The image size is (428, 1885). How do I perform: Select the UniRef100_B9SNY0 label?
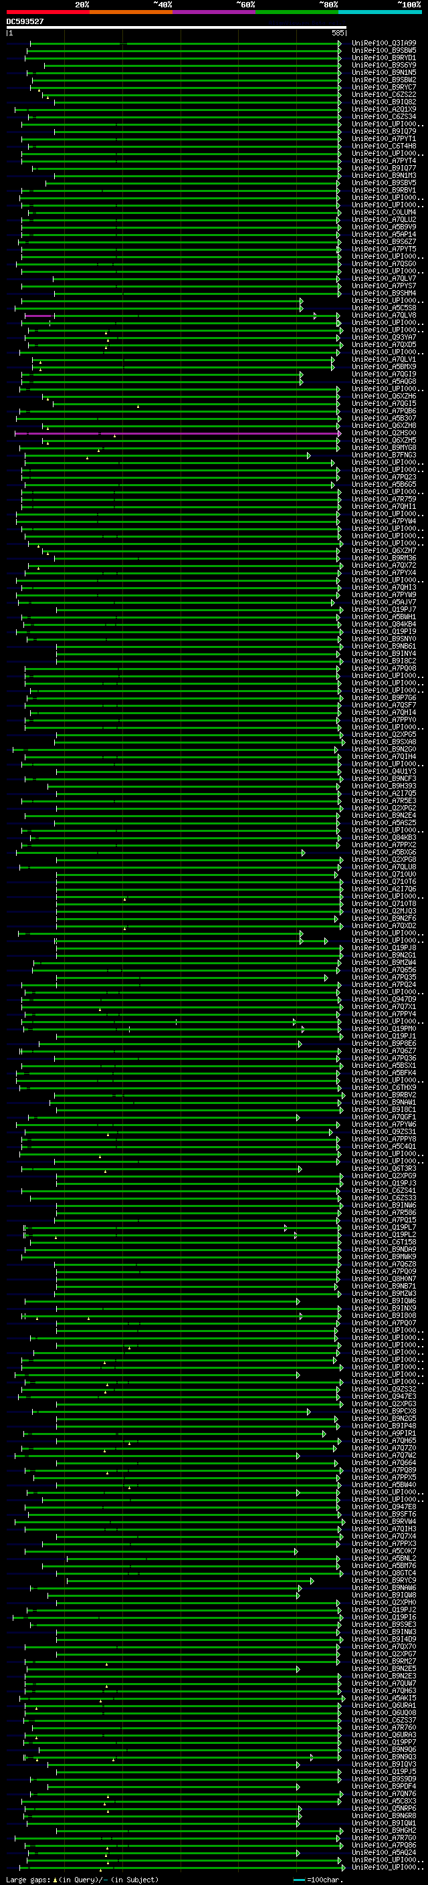[384, 639]
